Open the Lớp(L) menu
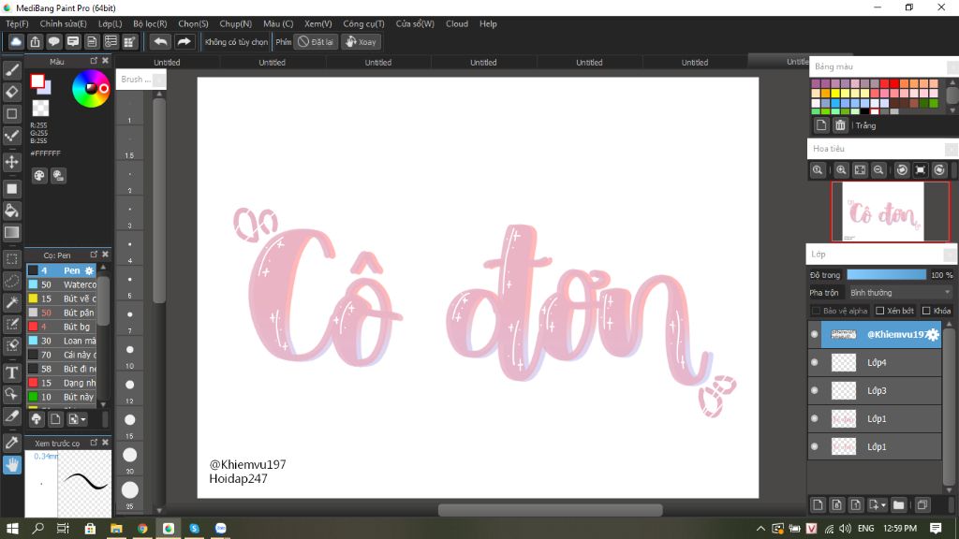This screenshot has width=959, height=539. (111, 23)
